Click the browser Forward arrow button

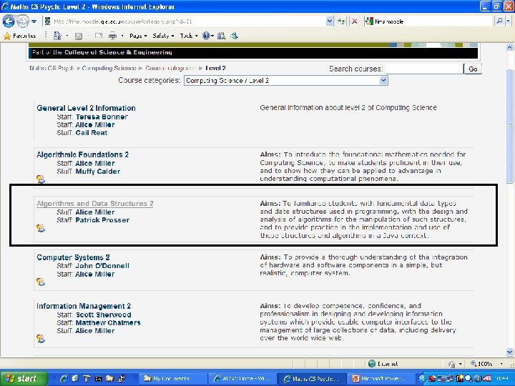[x=22, y=21]
